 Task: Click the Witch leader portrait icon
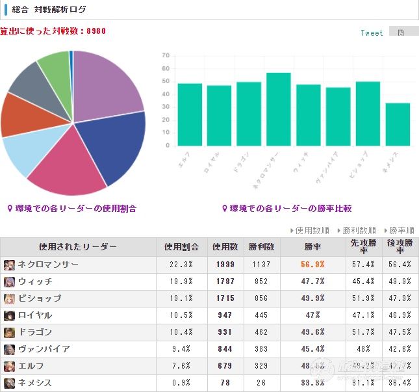click(9, 282)
